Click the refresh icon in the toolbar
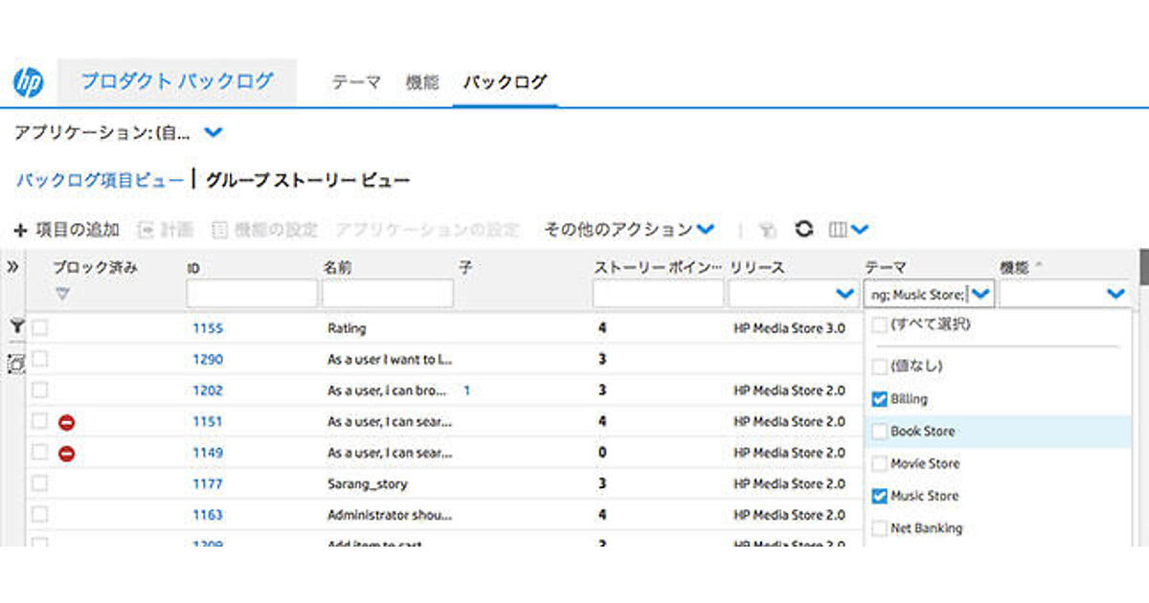This screenshot has height=603, width=1149. click(x=804, y=230)
